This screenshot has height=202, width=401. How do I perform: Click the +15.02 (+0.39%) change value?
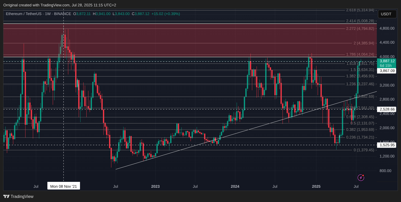(166, 14)
